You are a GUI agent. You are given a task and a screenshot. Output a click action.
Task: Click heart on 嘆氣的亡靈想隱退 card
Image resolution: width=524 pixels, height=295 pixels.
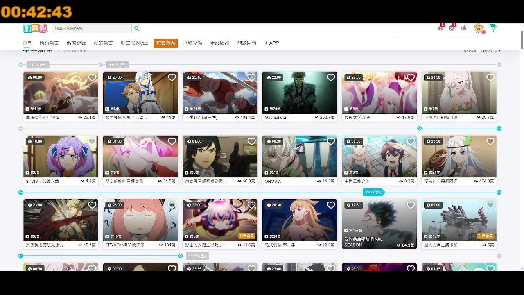pos(490,141)
